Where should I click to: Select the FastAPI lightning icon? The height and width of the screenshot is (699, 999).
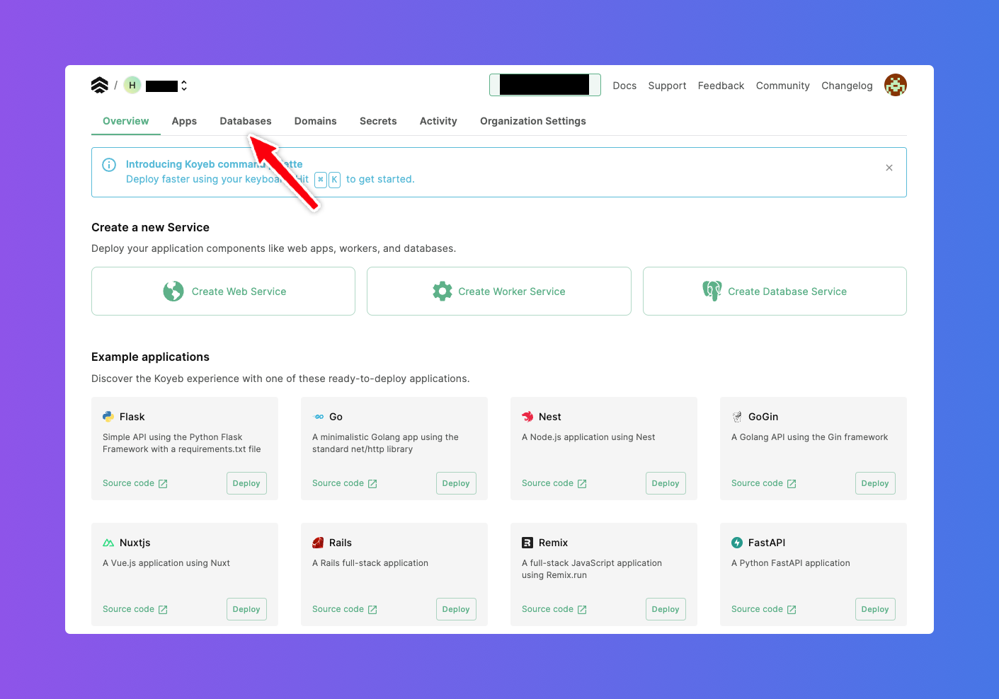pos(736,542)
